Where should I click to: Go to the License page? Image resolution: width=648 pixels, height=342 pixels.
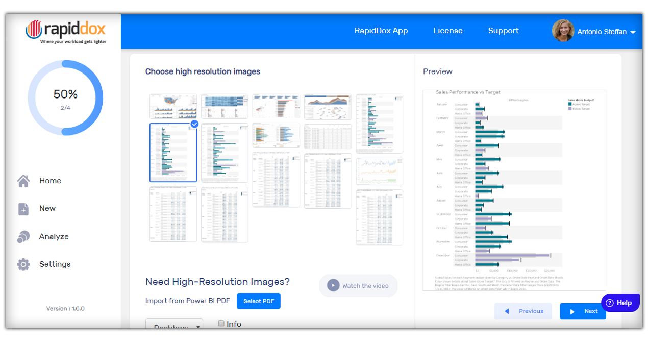(x=448, y=31)
